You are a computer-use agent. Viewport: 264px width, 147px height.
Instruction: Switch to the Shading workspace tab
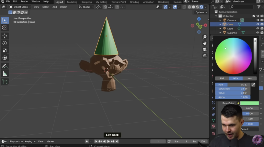135,2
